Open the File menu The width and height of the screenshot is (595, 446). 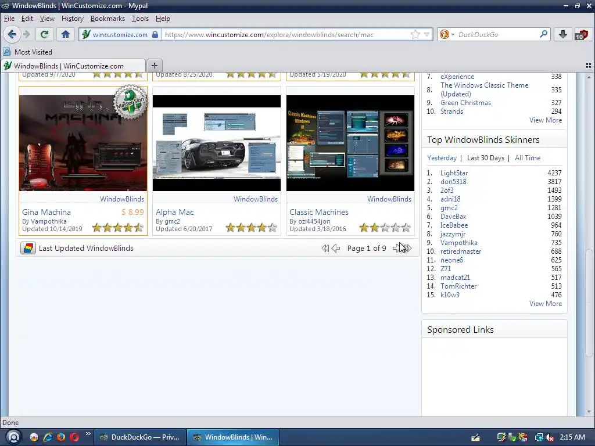[9, 19]
